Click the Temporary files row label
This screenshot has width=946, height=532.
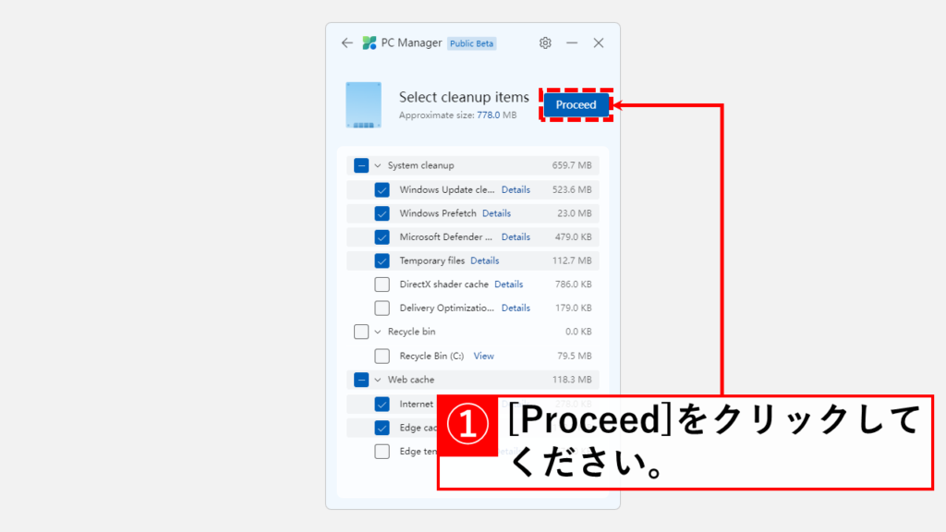coord(432,260)
